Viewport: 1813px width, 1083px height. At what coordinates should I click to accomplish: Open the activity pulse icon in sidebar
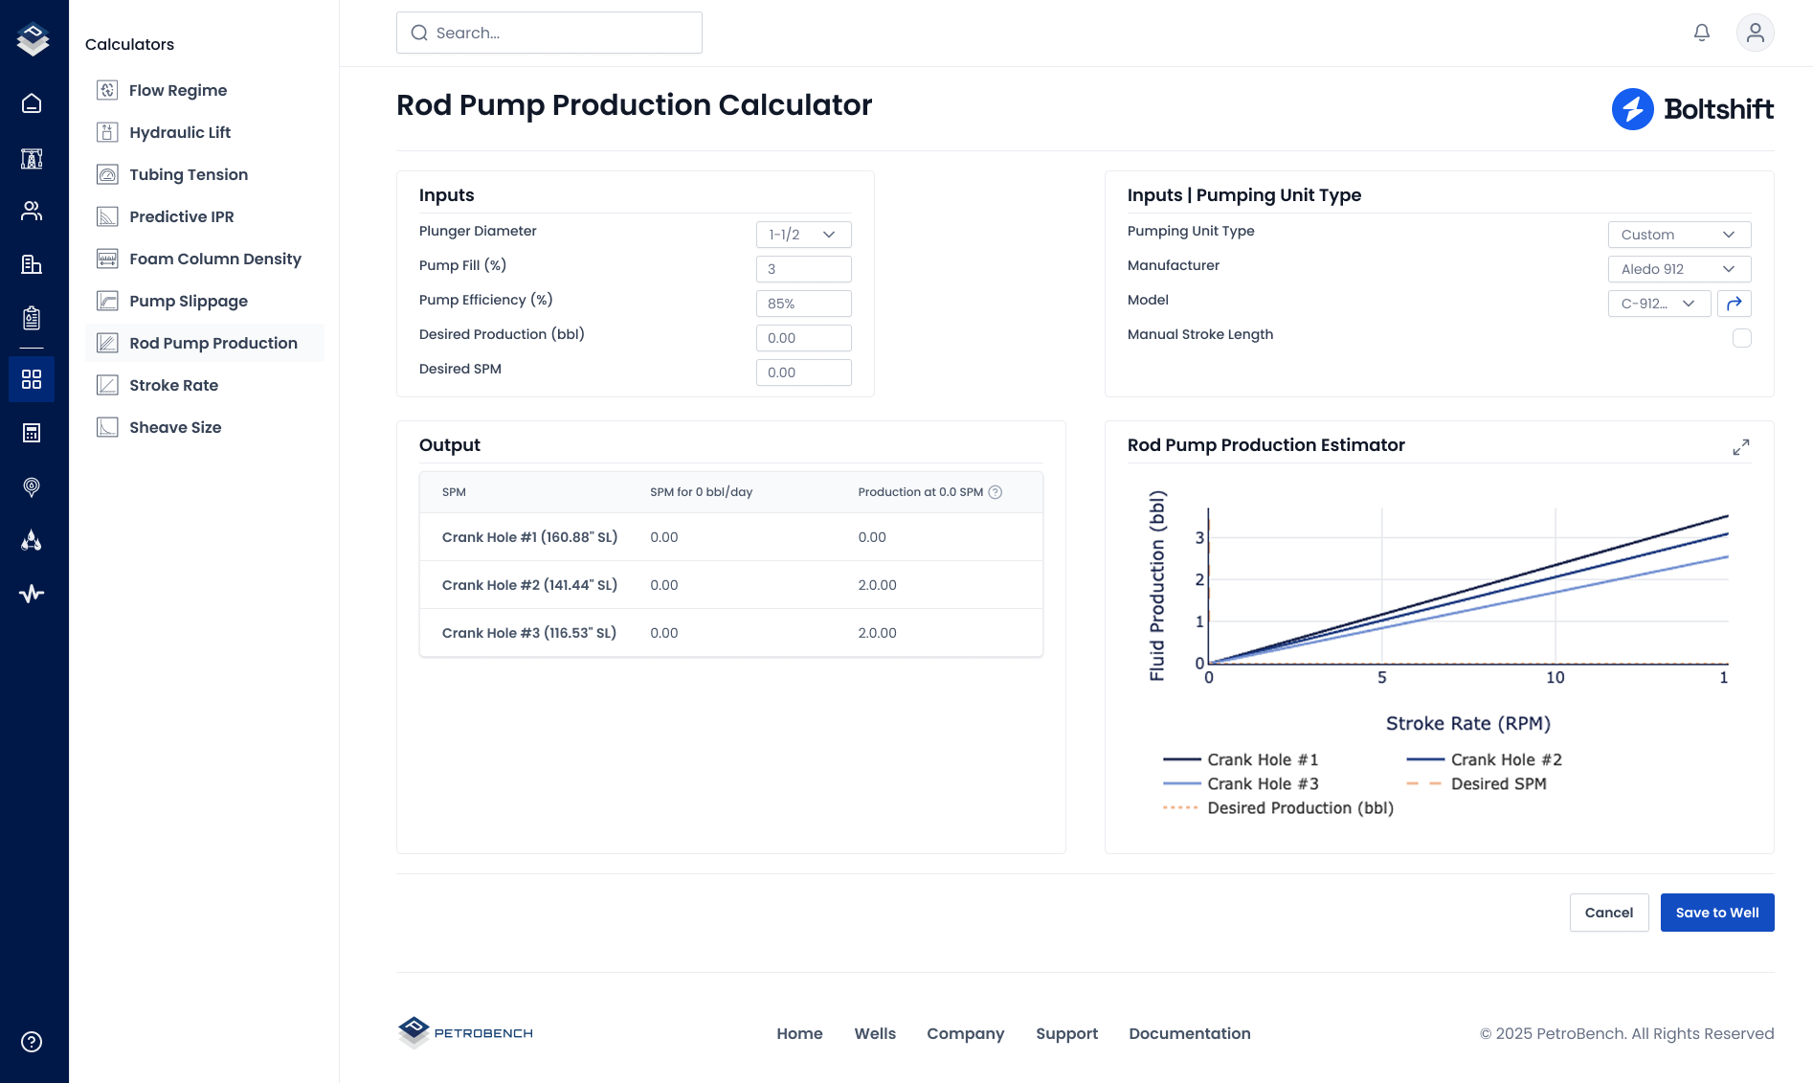[32, 594]
